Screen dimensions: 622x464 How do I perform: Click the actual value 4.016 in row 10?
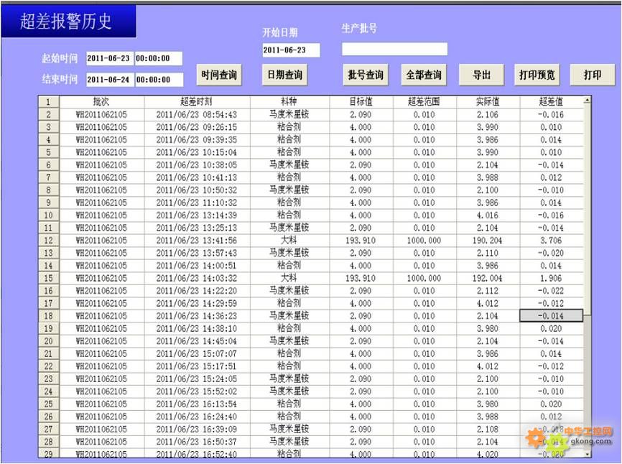488,215
